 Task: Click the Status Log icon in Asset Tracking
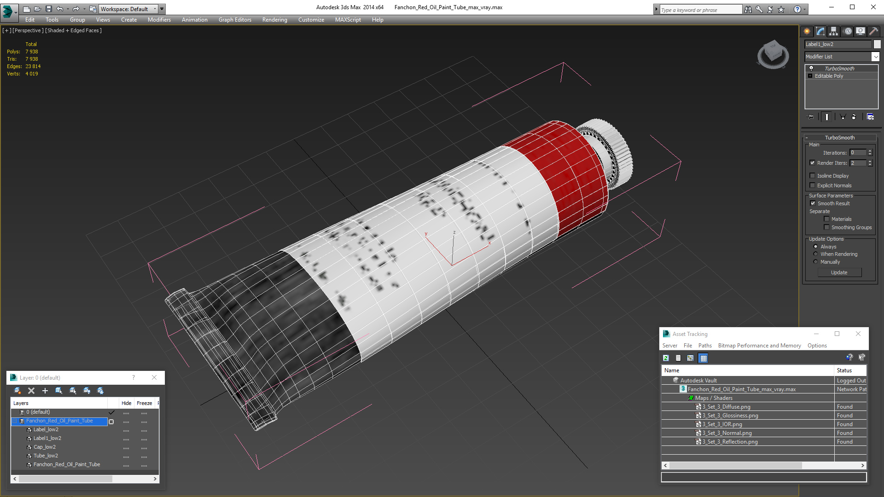point(678,358)
